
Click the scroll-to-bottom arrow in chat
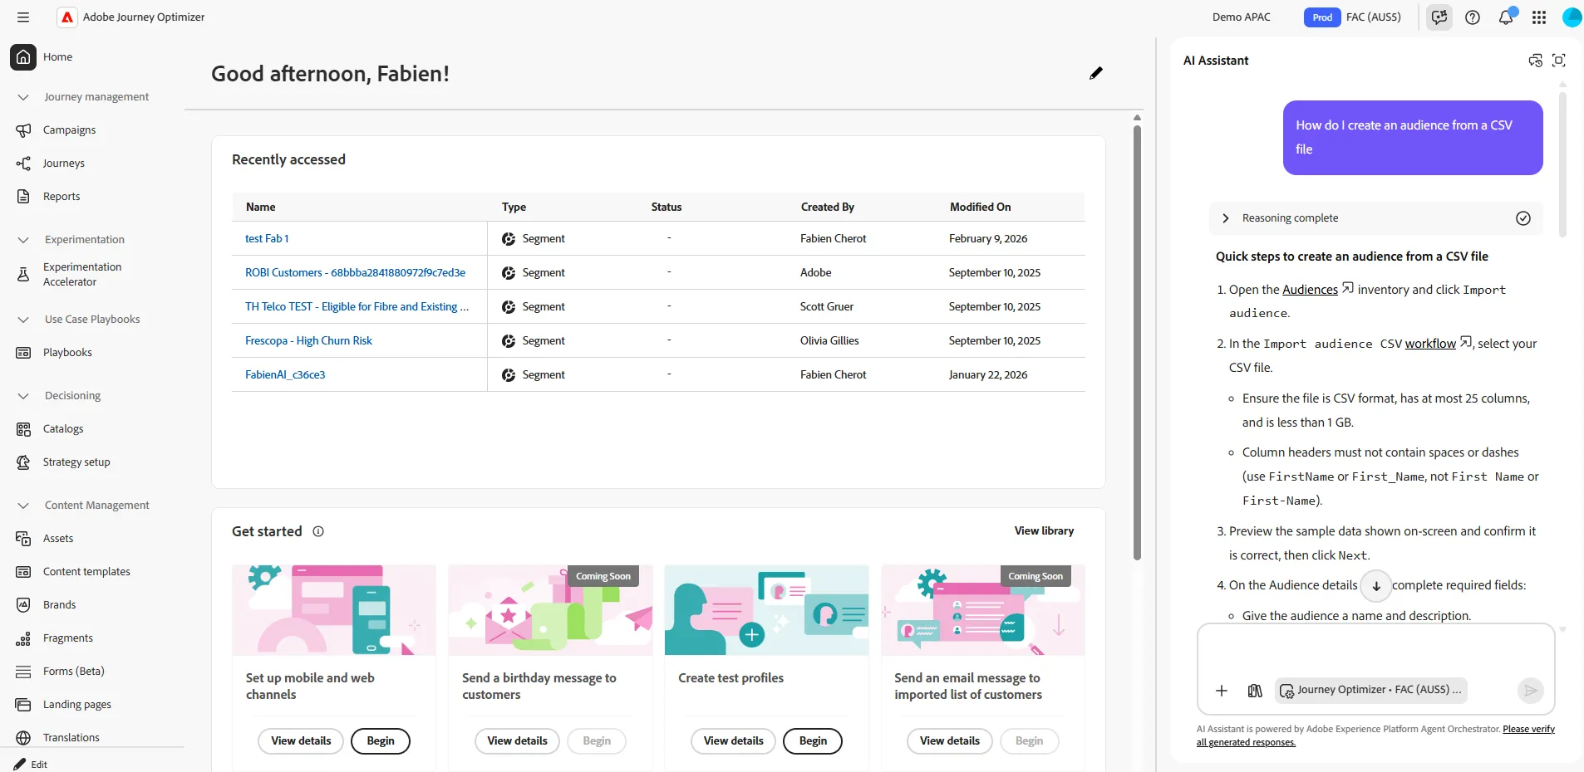pos(1376,585)
